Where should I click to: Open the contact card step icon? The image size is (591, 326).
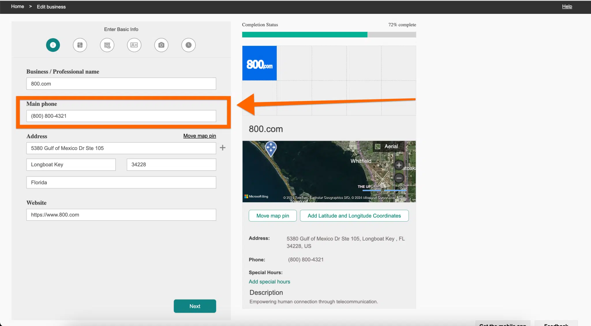pos(134,45)
